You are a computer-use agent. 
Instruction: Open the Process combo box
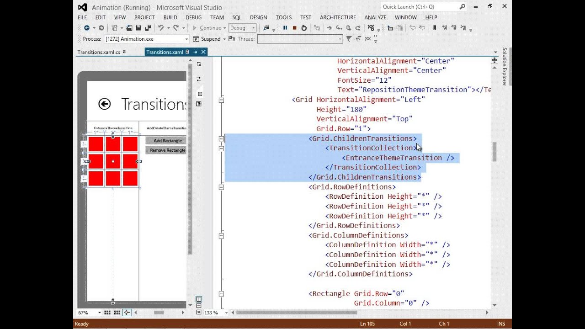click(147, 39)
